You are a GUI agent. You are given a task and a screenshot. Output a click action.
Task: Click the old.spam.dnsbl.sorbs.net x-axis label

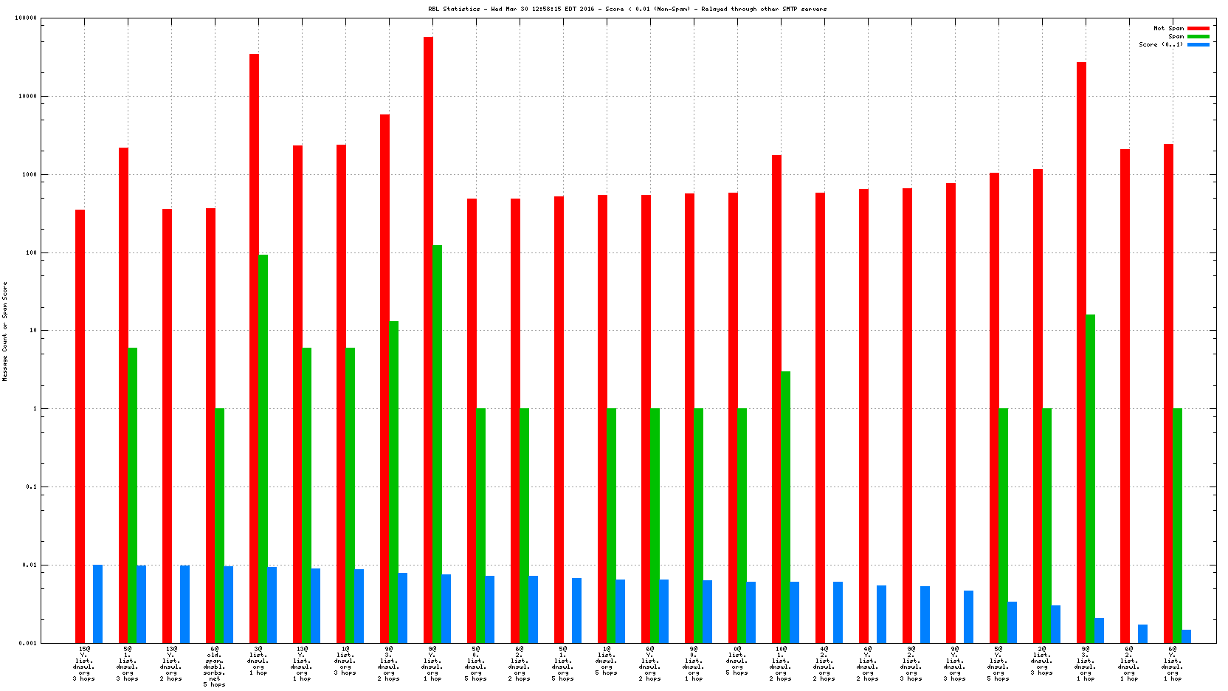214,666
